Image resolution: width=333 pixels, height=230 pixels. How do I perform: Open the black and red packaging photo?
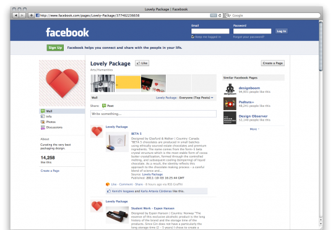click(x=154, y=83)
